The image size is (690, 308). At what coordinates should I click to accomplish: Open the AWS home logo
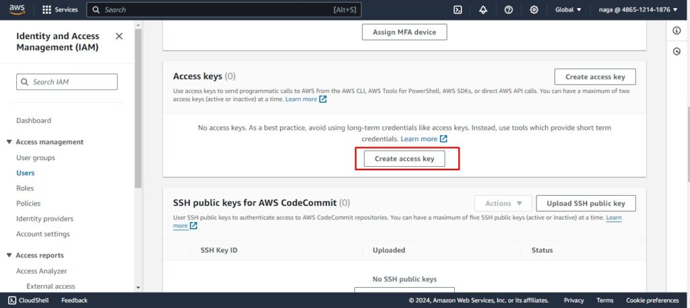pos(17,9)
